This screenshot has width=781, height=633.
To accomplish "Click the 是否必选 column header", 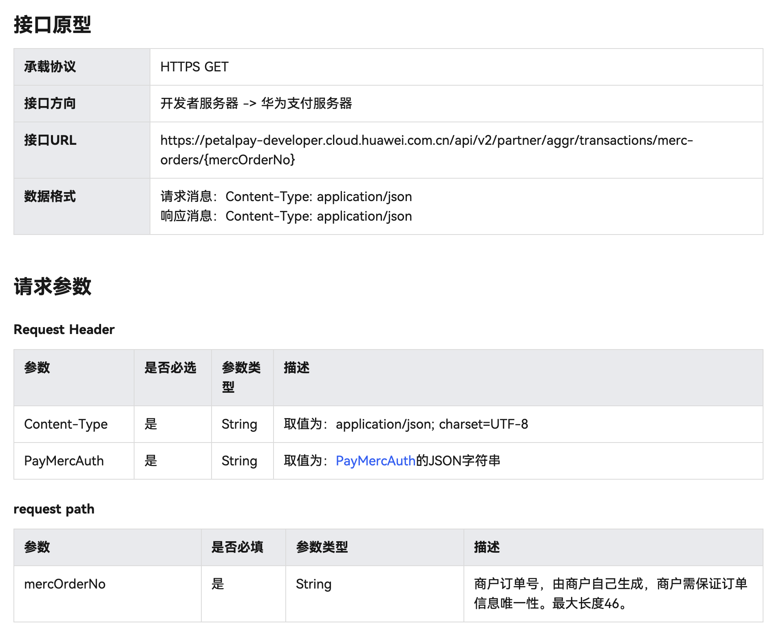I will (170, 368).
